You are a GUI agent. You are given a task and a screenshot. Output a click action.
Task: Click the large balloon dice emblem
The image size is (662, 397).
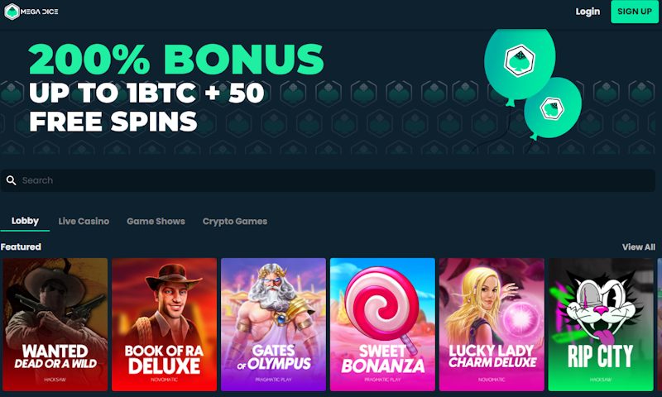pos(520,60)
